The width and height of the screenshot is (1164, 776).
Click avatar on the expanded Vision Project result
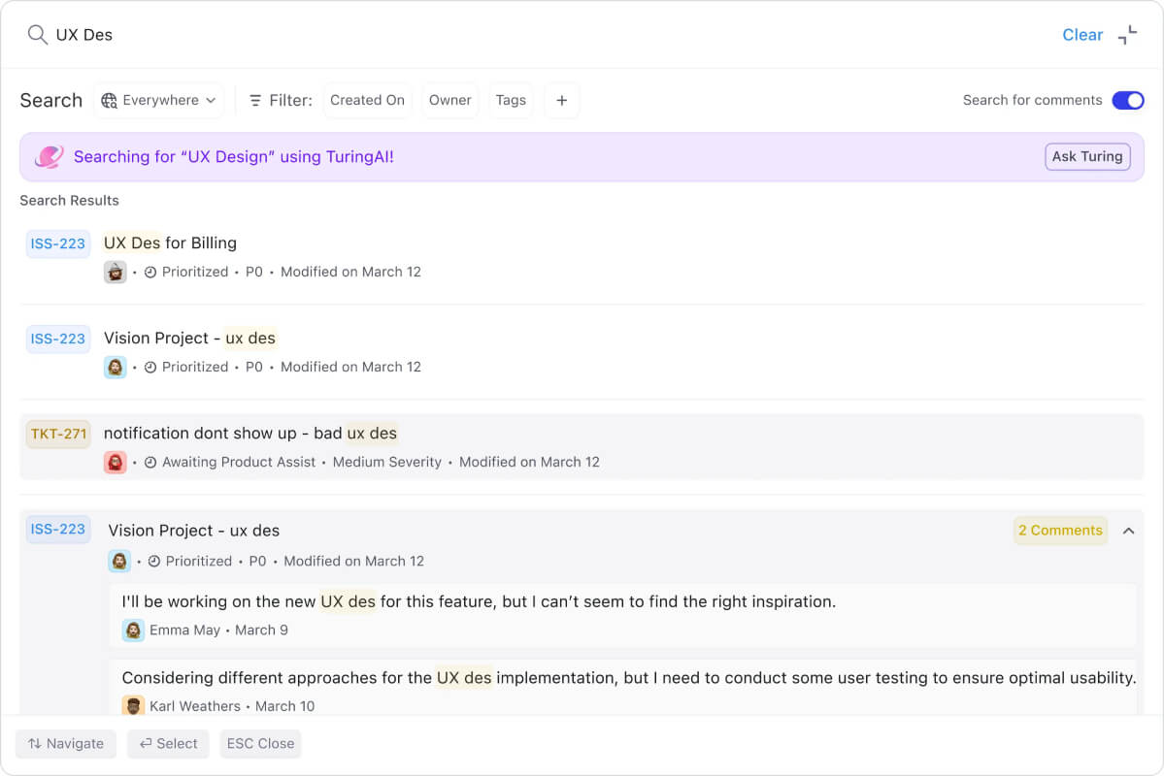click(119, 561)
